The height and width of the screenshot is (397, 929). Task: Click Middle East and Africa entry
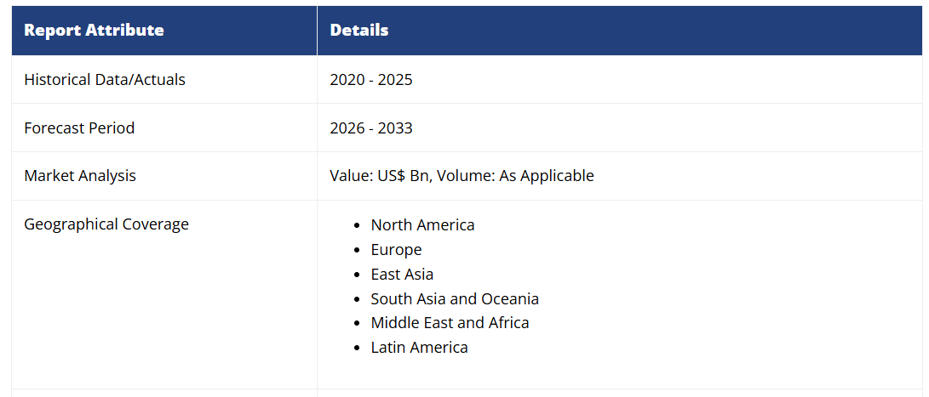pyautogui.click(x=450, y=323)
